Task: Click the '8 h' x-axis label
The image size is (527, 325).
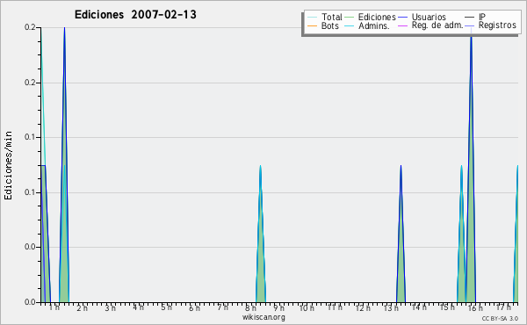Action: (x=250, y=308)
